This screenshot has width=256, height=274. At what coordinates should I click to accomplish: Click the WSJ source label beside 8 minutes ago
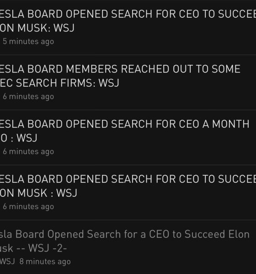7,262
